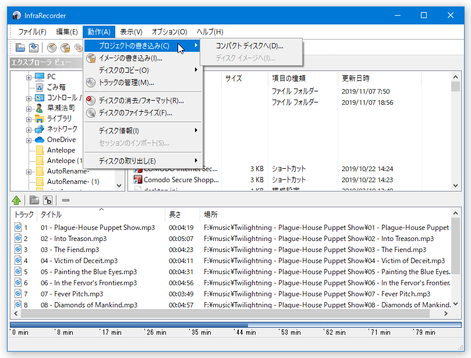The image size is (471, 358).
Task: Click the remove minus icon in project toolbar
Action: click(x=66, y=200)
